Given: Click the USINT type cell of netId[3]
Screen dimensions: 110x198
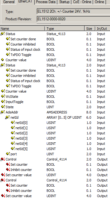Looking at the screenshot, I should click(51, 139).
